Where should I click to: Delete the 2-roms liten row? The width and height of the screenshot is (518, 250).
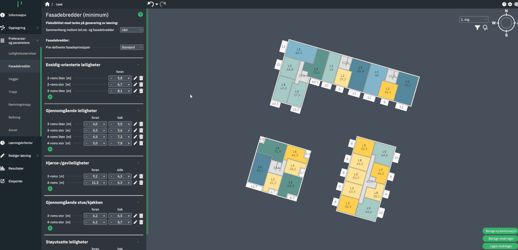pyautogui.click(x=141, y=78)
